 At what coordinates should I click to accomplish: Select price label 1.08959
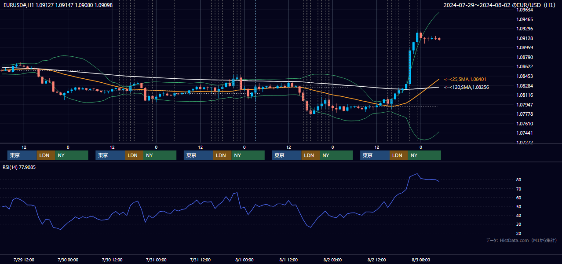[x=525, y=48]
